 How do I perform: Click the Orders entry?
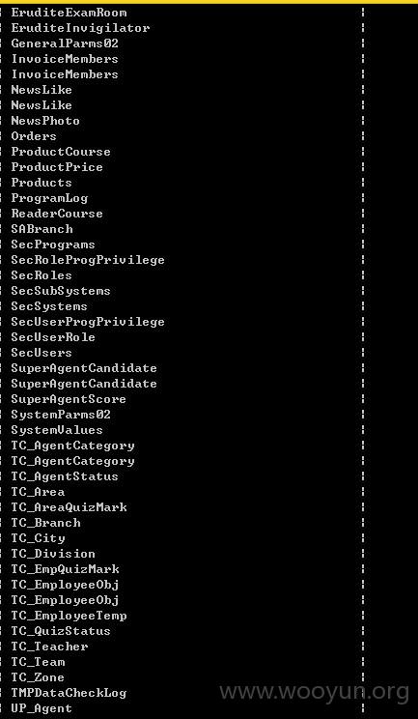point(34,136)
